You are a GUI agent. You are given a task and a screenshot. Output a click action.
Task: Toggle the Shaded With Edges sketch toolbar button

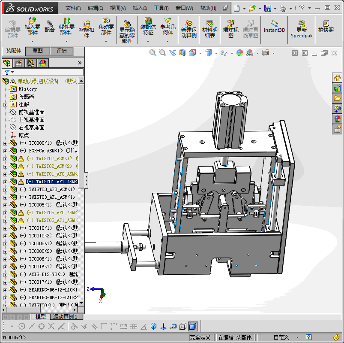coord(193,326)
